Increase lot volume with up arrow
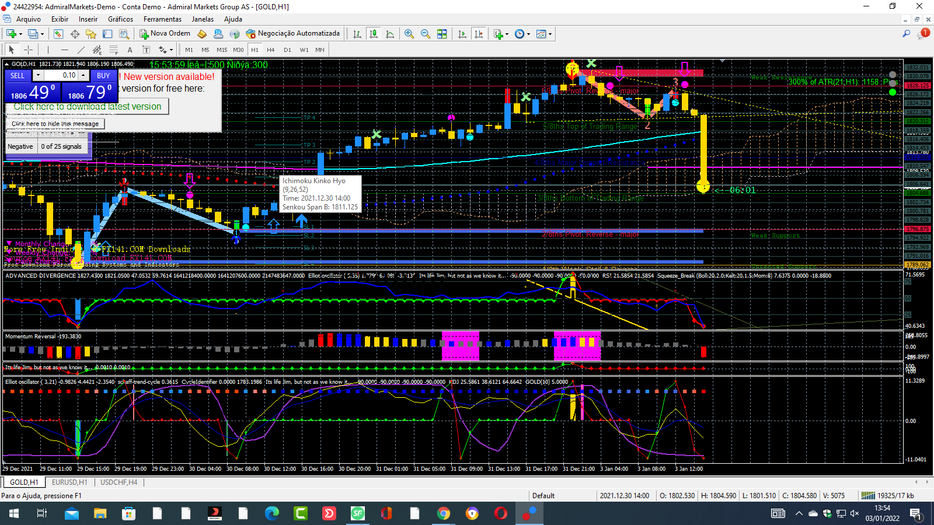Screen dimensions: 934x525 (x=83, y=75)
